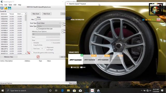The height and width of the screenshot is (93, 166).
Task: Enable Pause the game while scanning
Action: point(32,53)
